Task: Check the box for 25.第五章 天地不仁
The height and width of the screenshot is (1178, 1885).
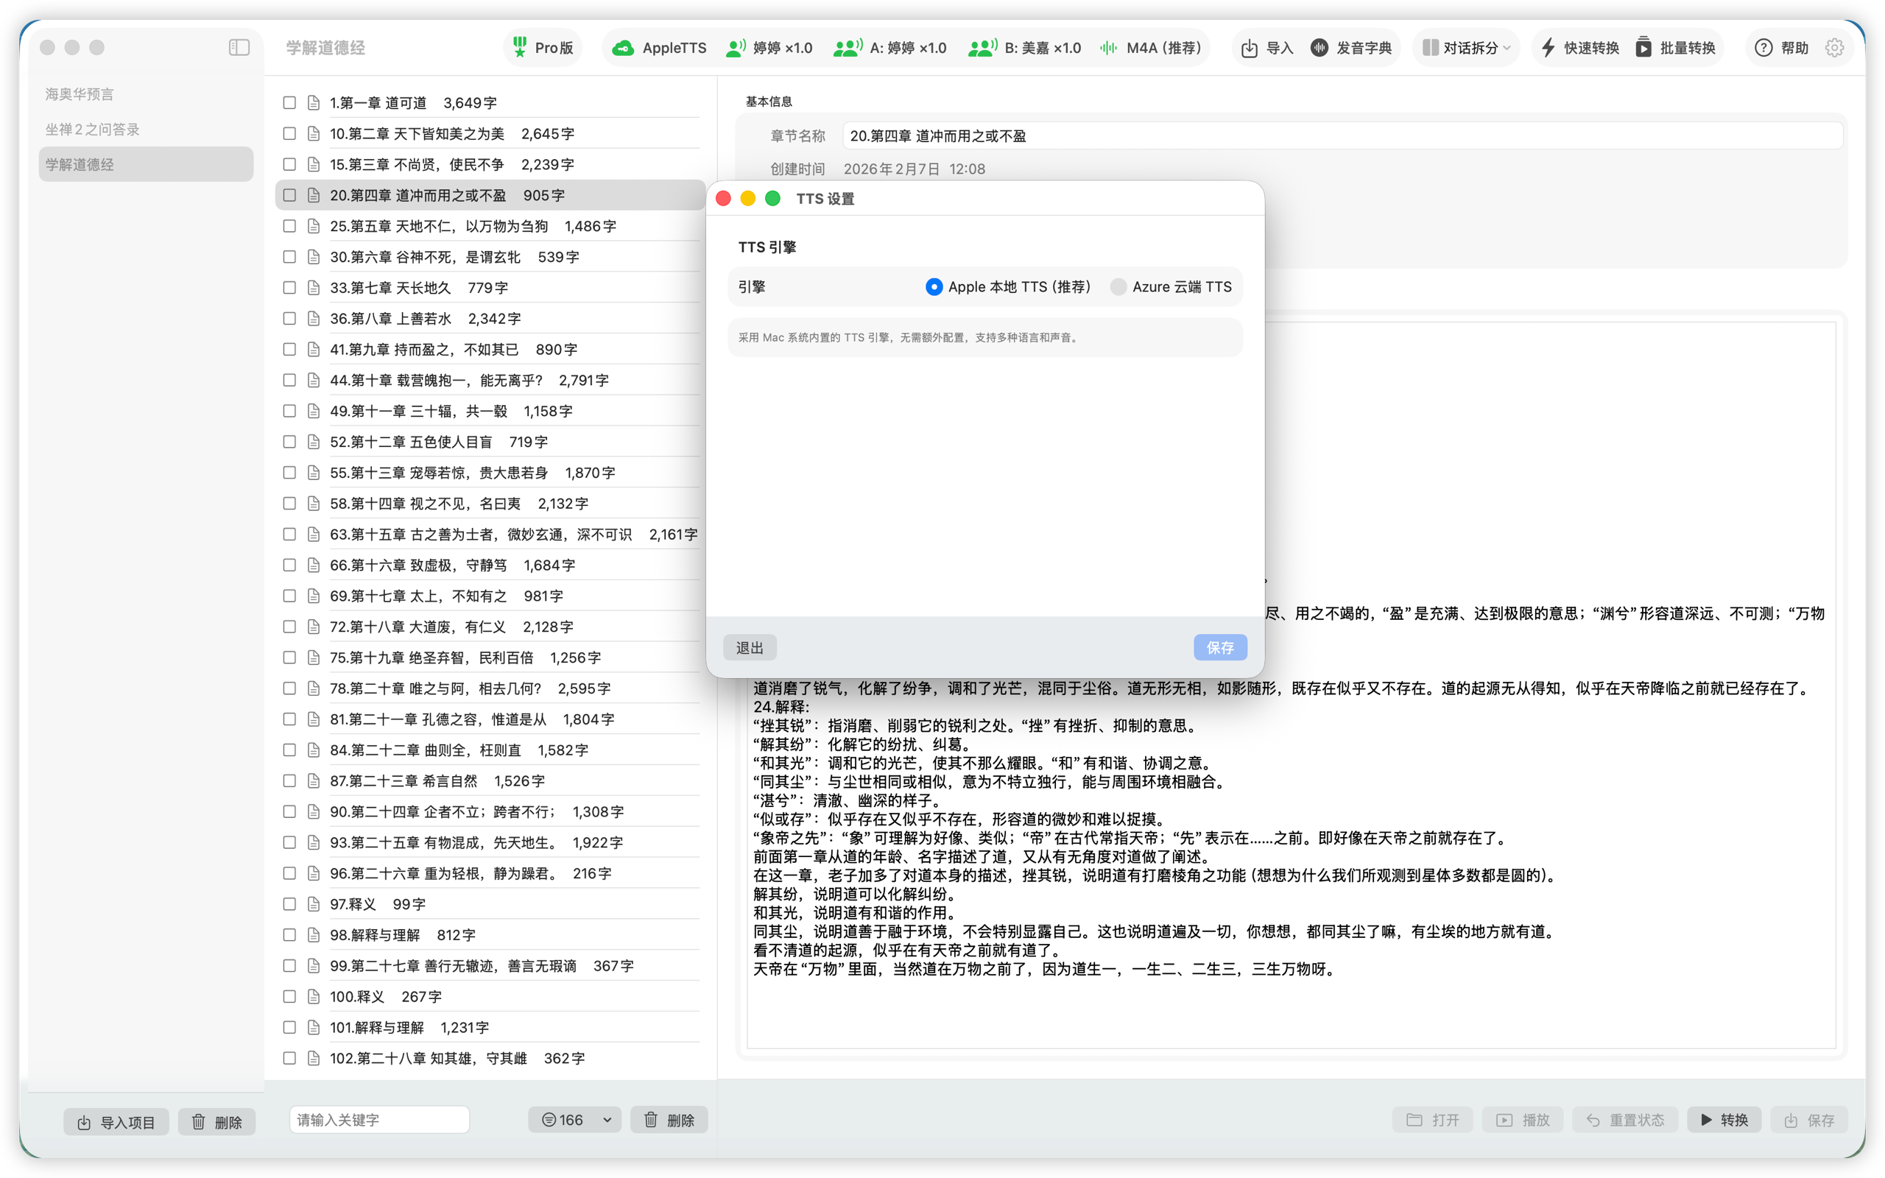Action: click(x=290, y=226)
